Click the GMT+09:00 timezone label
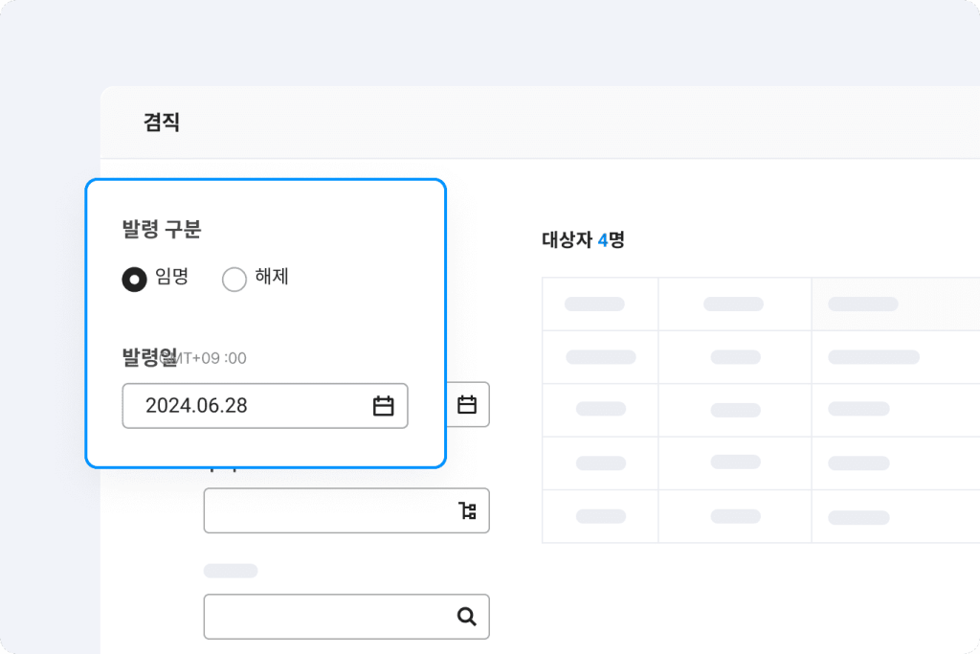 pos(212,358)
